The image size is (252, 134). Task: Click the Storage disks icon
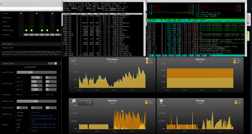pos(161,101)
